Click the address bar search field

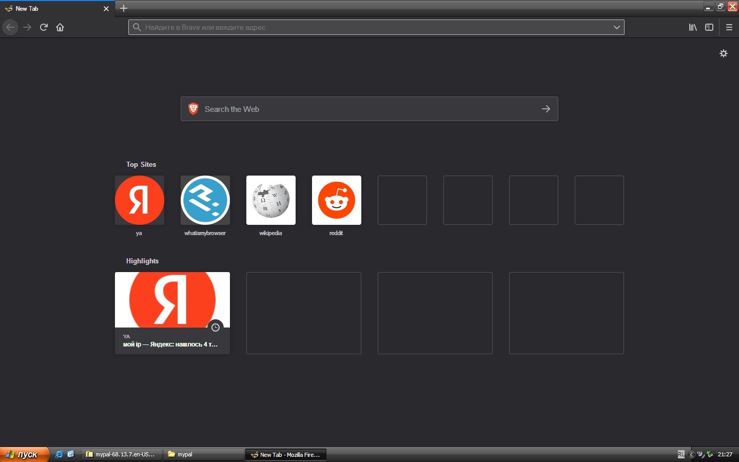click(x=376, y=27)
